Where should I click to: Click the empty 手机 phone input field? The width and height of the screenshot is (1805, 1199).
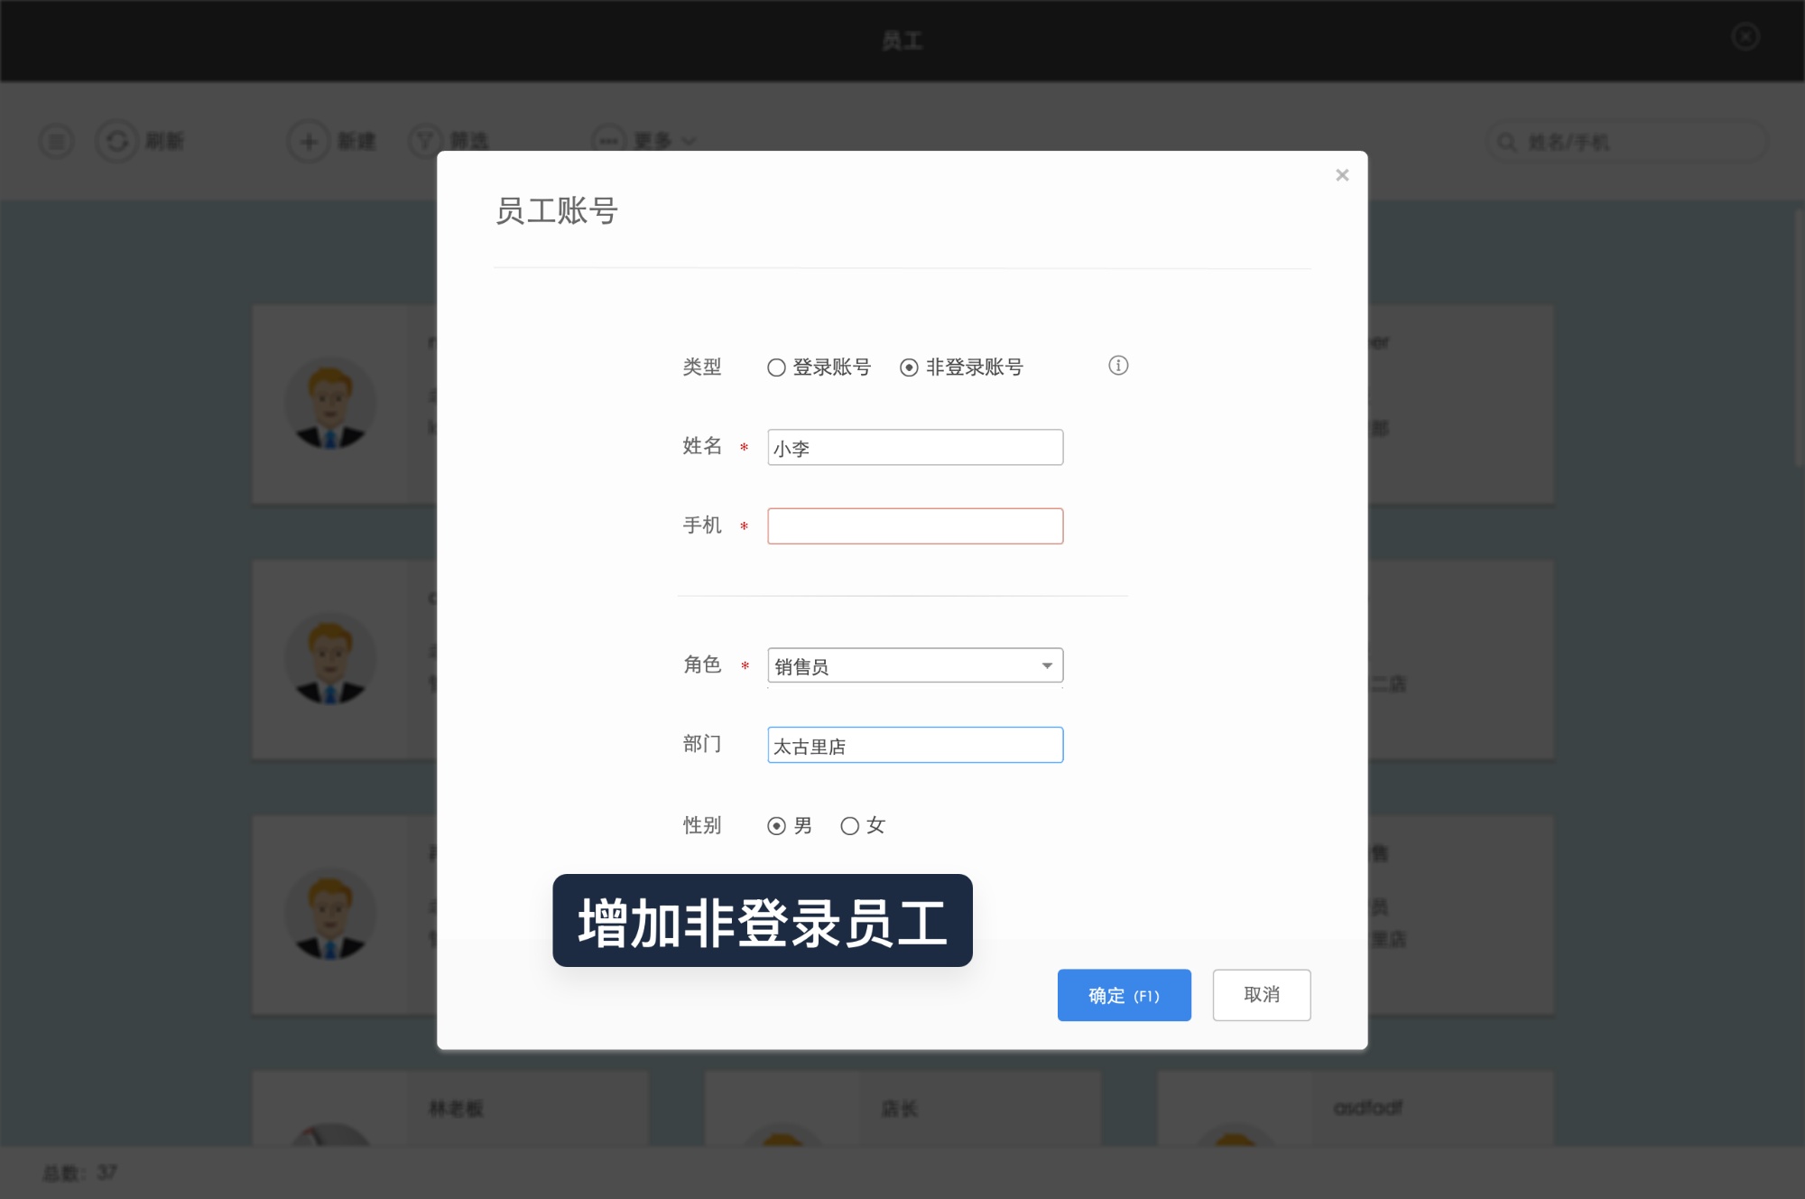914,525
